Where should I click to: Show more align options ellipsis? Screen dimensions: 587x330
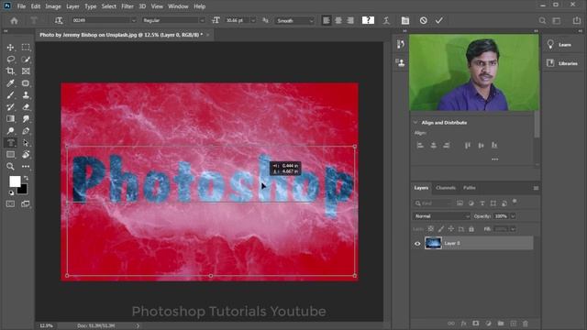(x=495, y=159)
